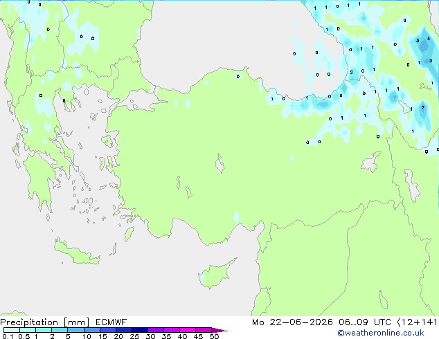Pick the 15–20 mm legend swatch
The width and height of the screenshot is (439, 339).
[107, 330]
